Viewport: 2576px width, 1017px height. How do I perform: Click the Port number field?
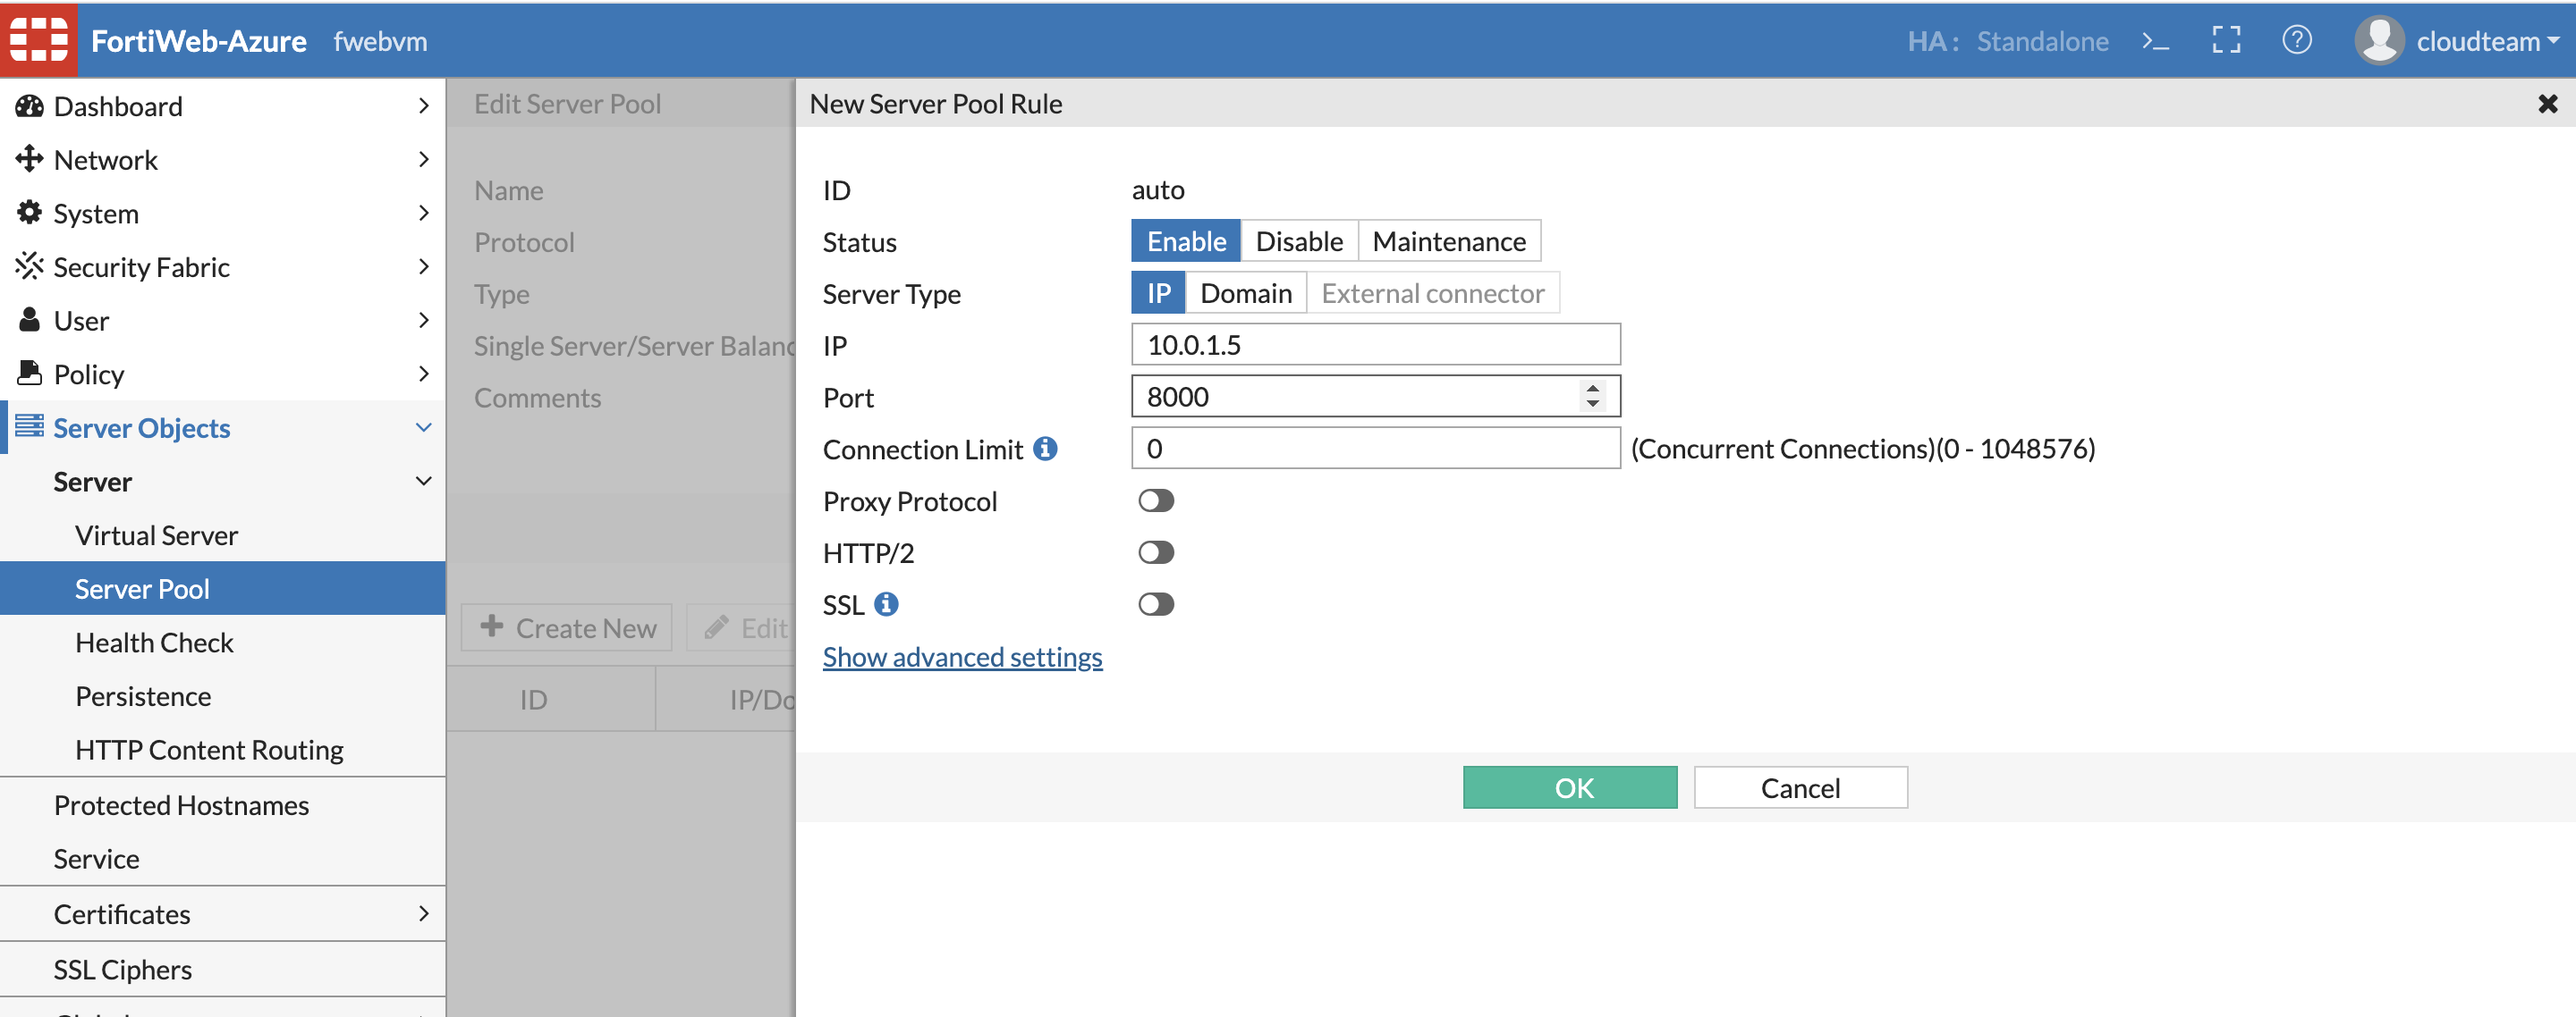[1375, 397]
